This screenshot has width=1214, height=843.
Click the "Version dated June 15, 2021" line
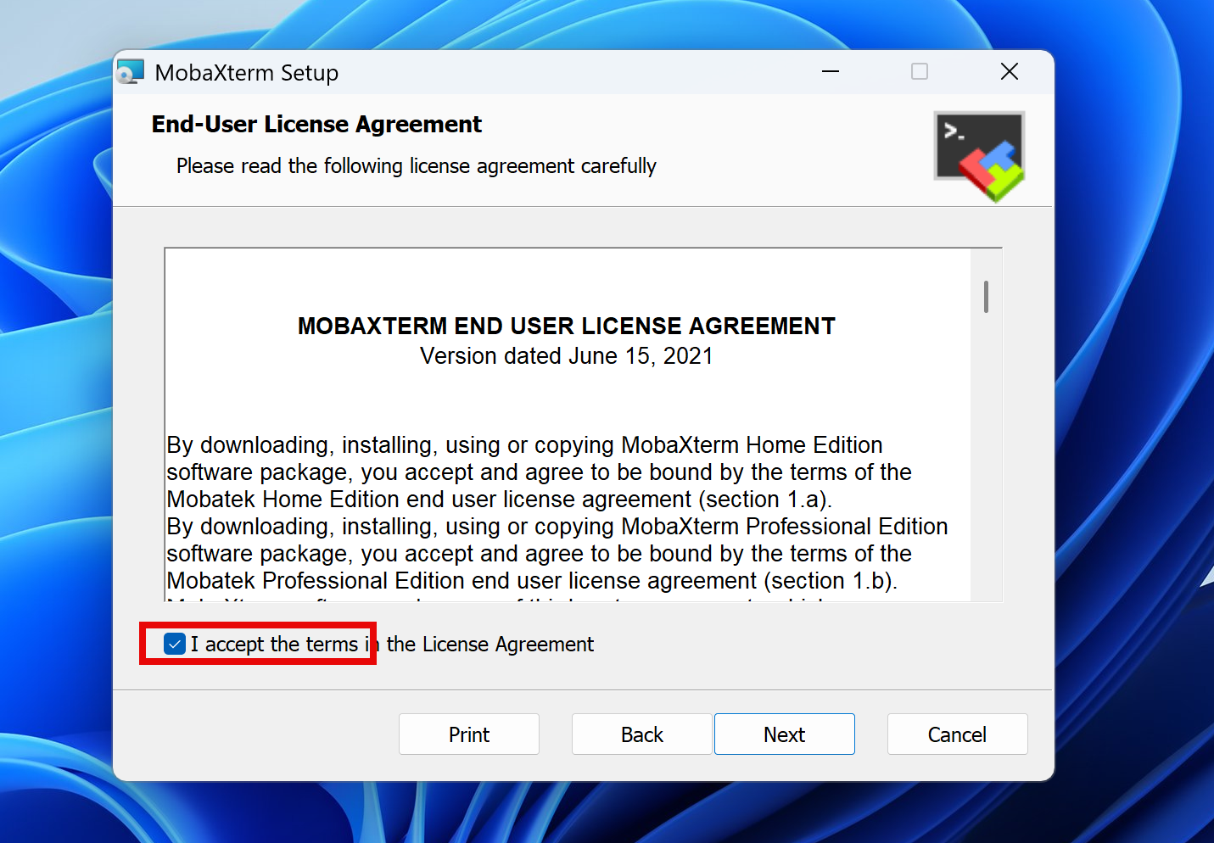click(566, 356)
